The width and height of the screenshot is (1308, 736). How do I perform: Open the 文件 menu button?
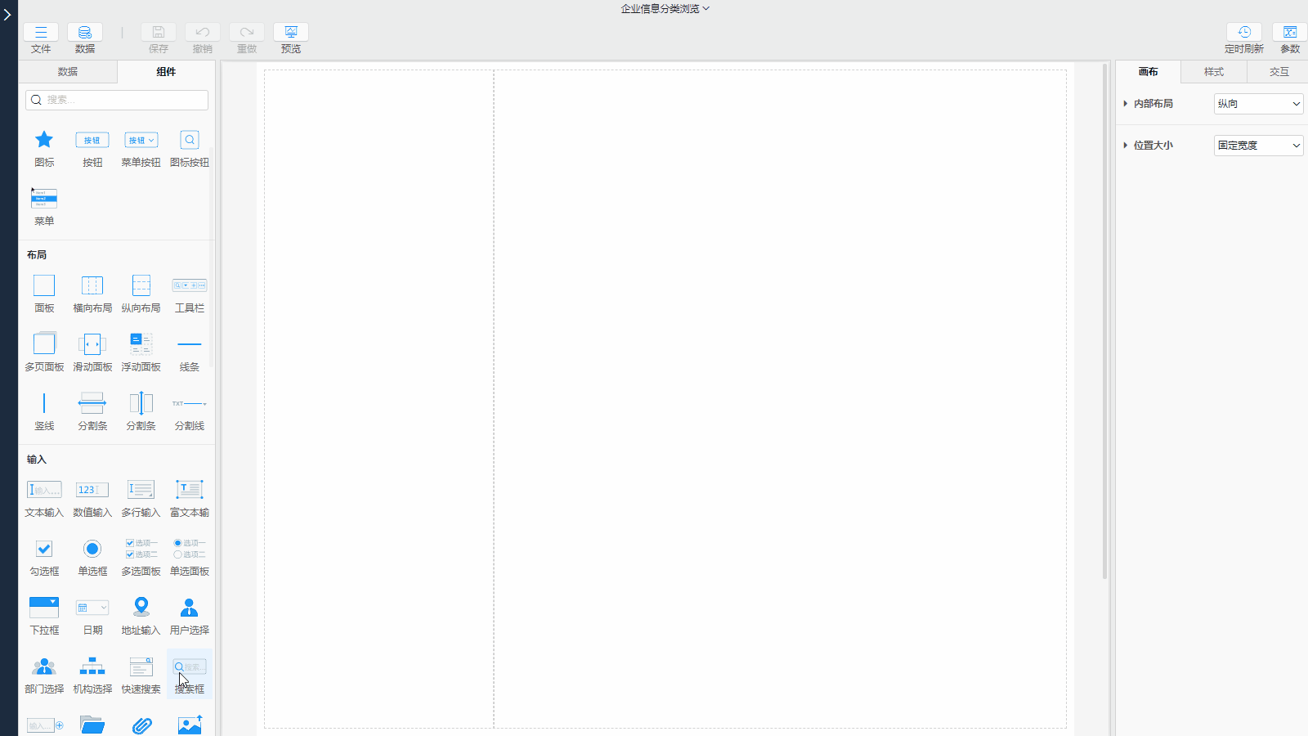pos(41,38)
